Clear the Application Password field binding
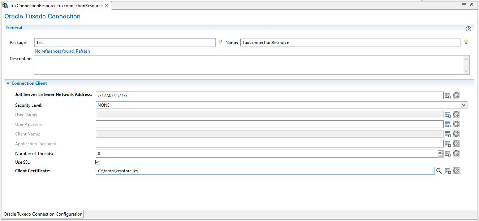The width and height of the screenshot is (479, 221). (456, 144)
